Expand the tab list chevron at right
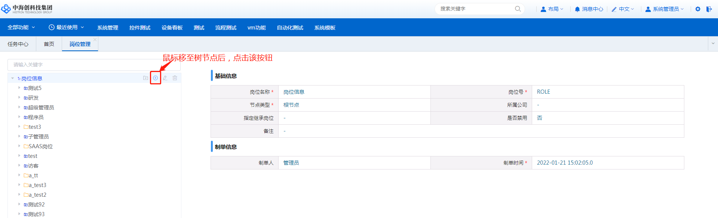718x218 pixels. 713,44
